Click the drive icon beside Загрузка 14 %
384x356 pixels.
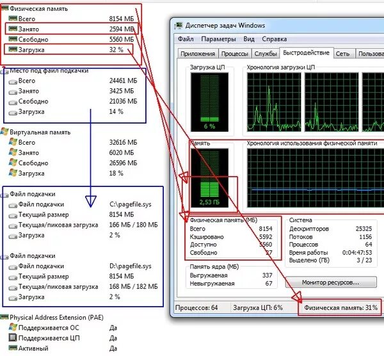click(x=13, y=113)
